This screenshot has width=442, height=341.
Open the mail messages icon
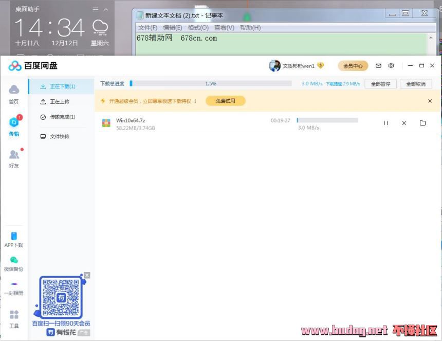(x=378, y=66)
